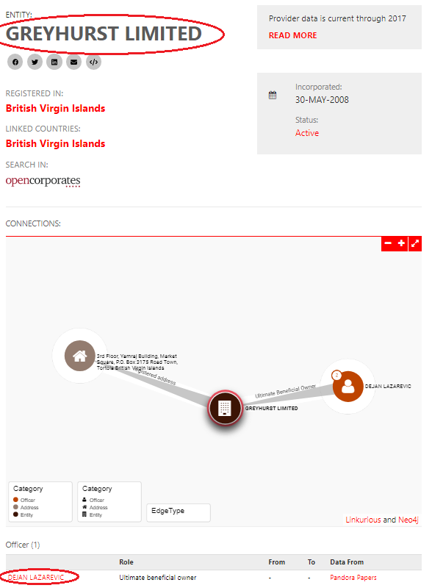Search in opencorporates
This screenshot has height=588, width=432.
click(43, 181)
